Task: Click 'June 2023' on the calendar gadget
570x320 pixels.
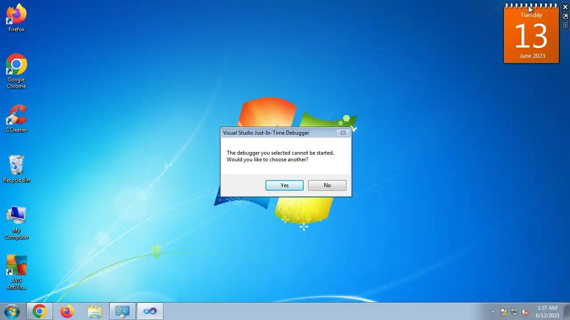Action: [x=532, y=56]
